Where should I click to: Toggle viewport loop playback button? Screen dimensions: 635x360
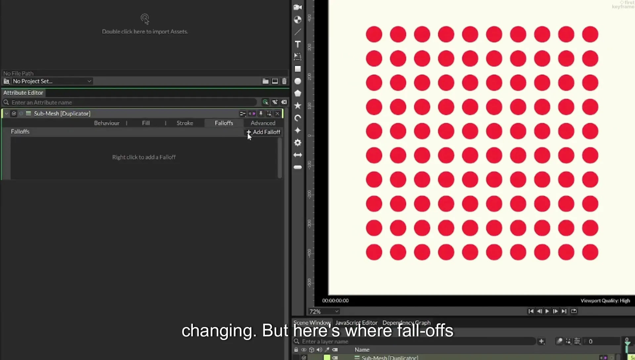point(574,311)
